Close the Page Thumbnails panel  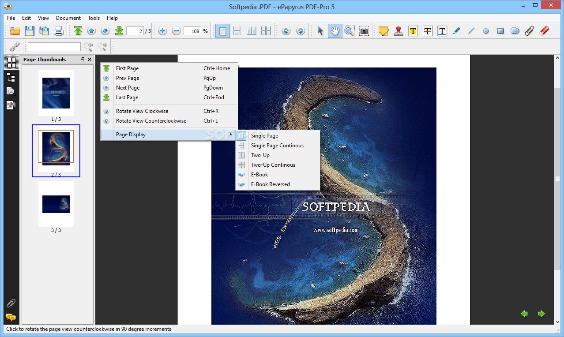point(90,60)
